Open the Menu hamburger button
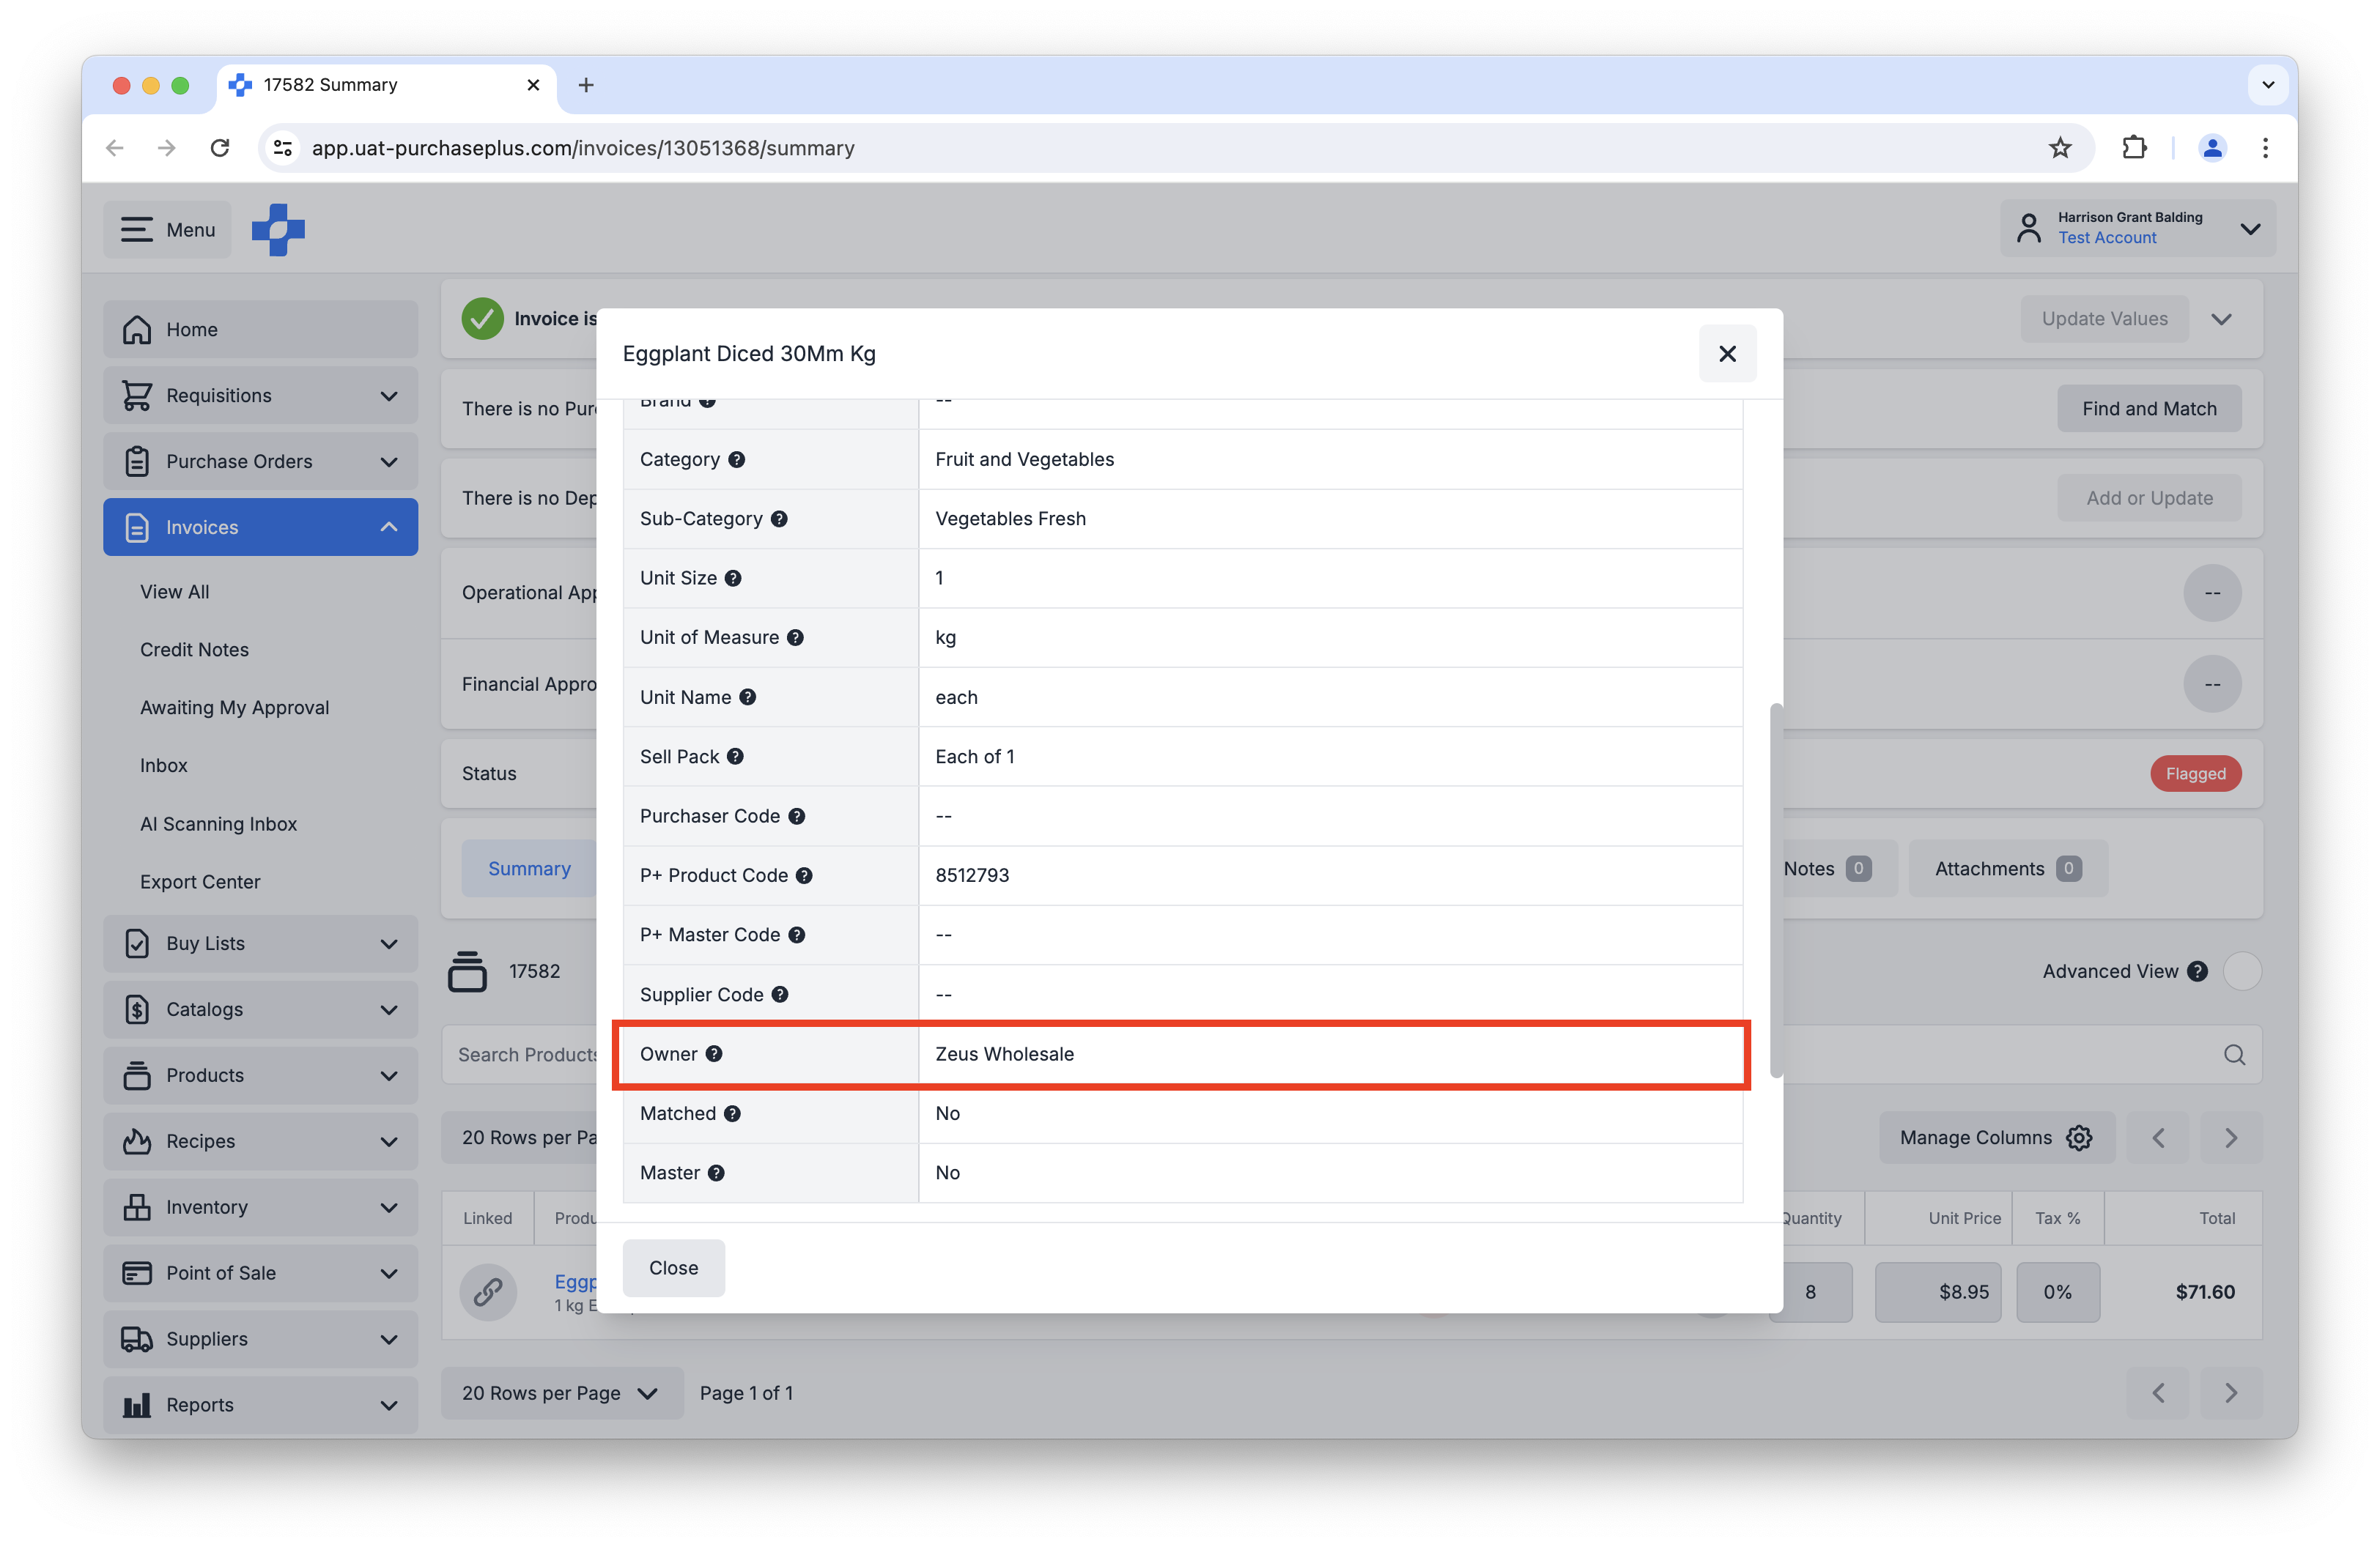This screenshot has width=2380, height=1547. [x=167, y=230]
